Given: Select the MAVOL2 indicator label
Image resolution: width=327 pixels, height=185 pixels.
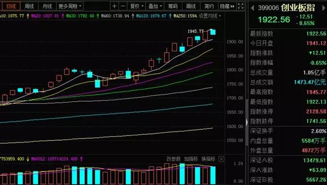Looking at the screenshot, I should pos(55,159).
